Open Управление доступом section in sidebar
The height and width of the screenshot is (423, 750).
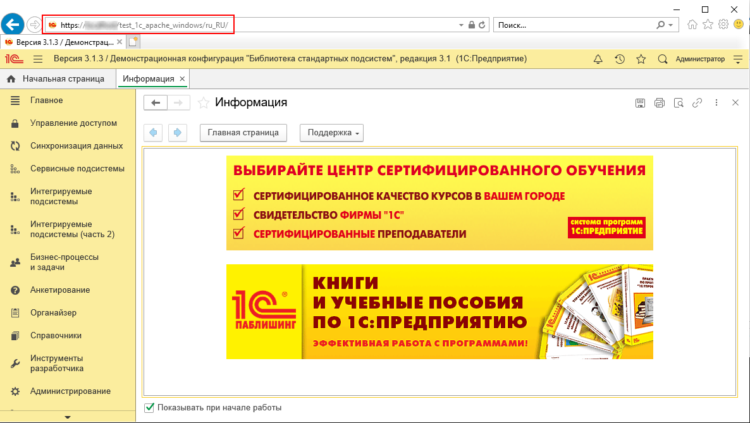coord(73,123)
